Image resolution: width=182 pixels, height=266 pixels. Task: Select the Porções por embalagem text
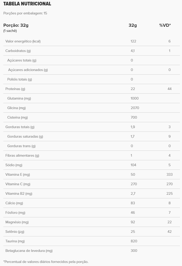click(25, 13)
